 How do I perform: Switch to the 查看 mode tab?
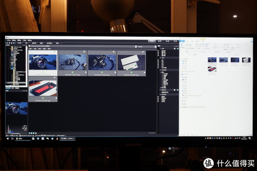point(160,41)
